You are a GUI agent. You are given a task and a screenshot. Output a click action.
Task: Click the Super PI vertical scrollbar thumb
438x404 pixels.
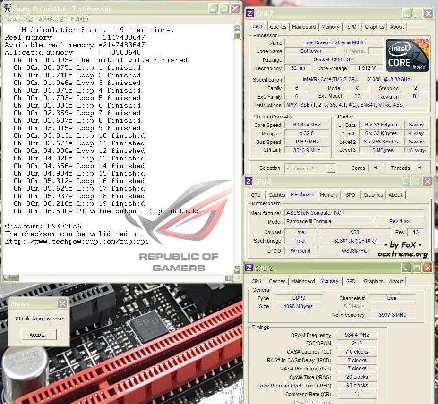click(237, 36)
